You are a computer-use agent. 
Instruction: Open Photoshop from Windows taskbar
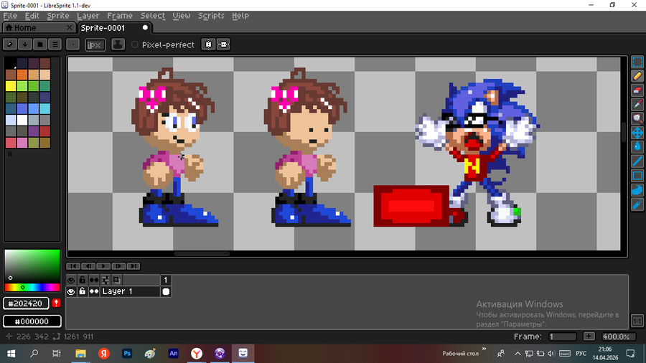point(127,353)
